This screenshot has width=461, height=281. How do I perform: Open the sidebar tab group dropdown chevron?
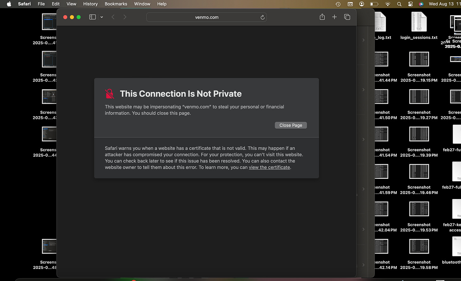tap(102, 17)
